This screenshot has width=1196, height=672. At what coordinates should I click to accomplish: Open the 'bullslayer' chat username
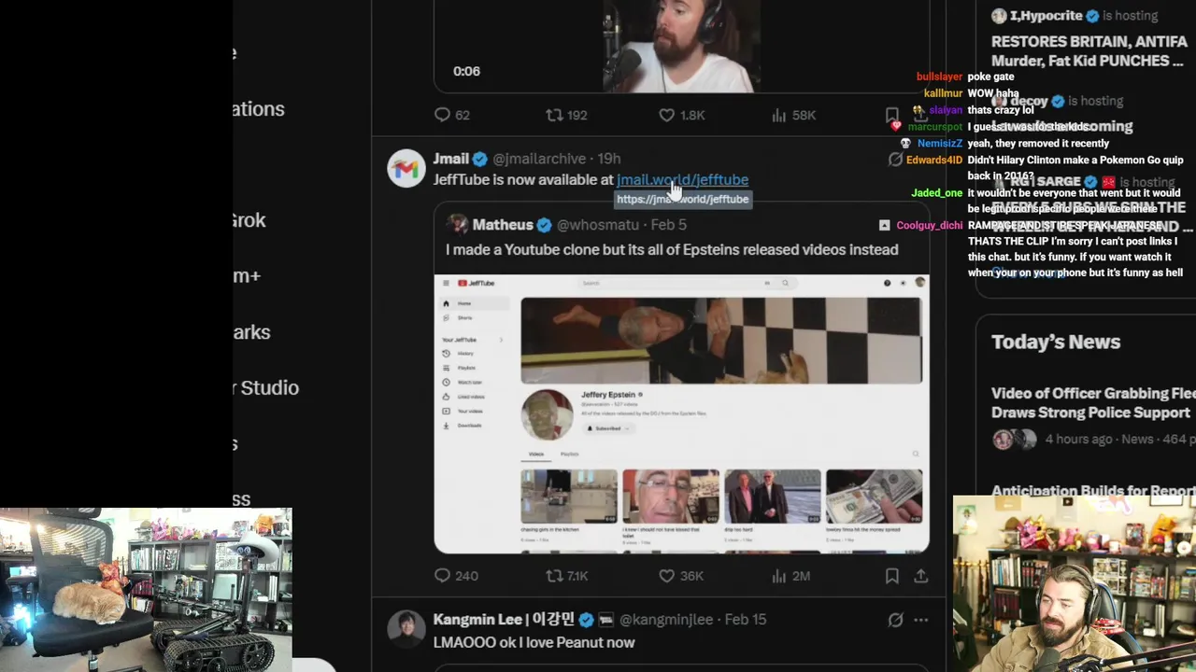click(x=939, y=77)
